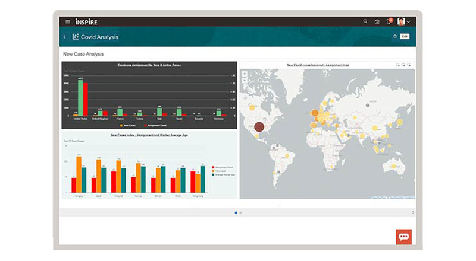Open the orange chat assistant button
The height and width of the screenshot is (261, 476).
[x=403, y=237]
